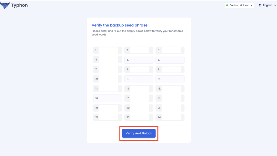The image size is (277, 156).
Task: Click the green network status dot
Action: tap(227, 5)
